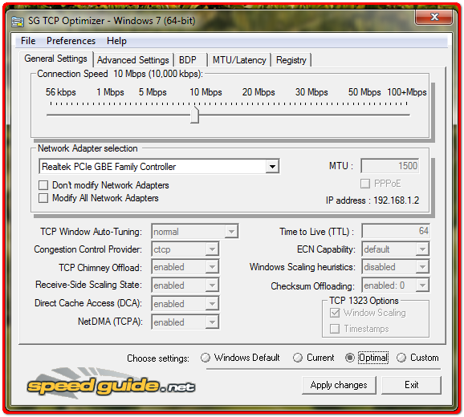Viewport: 464px width, 417px height.
Task: Click the 10 Mbps speed label
Action: (x=206, y=92)
